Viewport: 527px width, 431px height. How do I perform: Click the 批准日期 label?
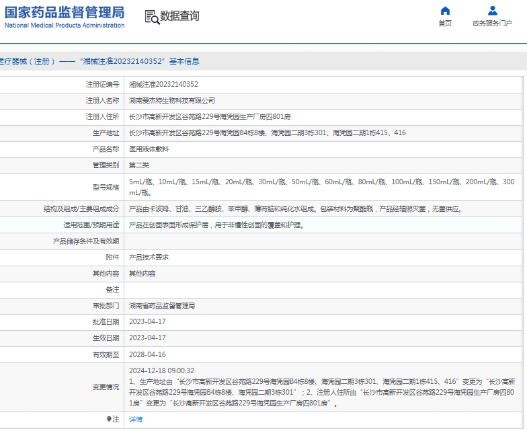click(106, 321)
